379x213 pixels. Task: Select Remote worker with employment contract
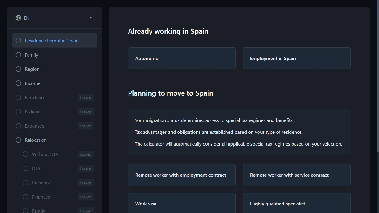(182, 175)
